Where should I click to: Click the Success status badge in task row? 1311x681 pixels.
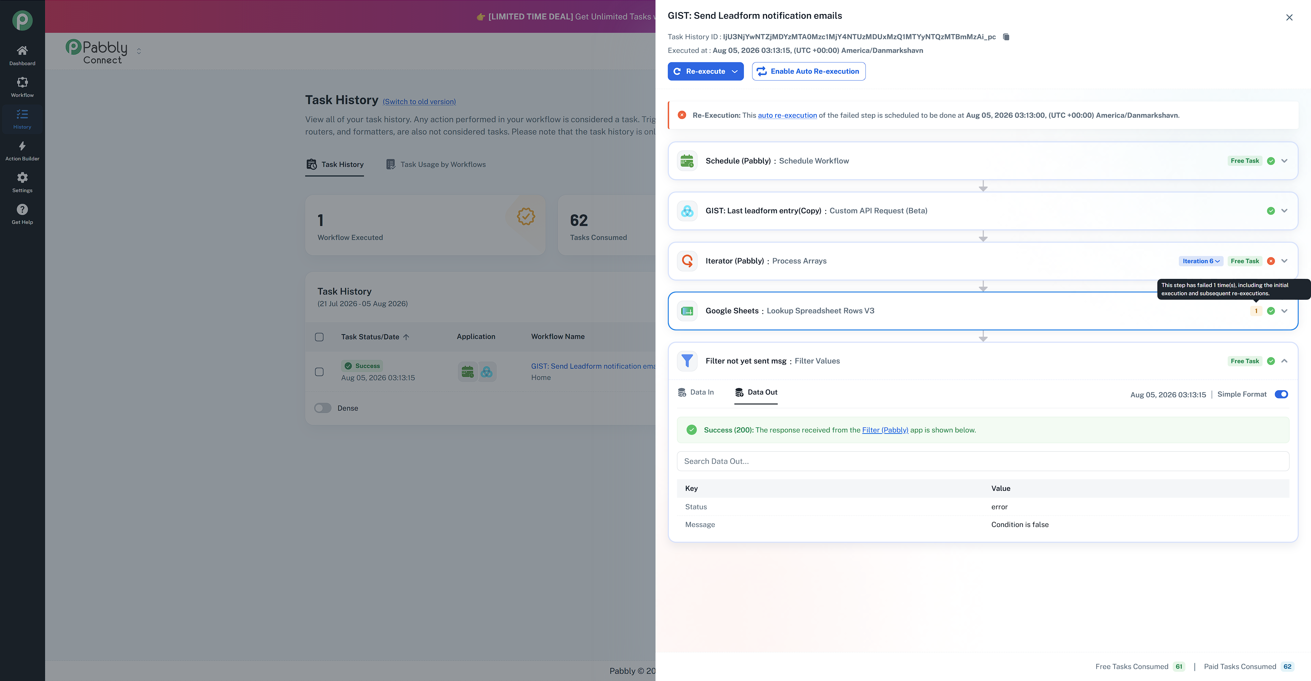[362, 366]
